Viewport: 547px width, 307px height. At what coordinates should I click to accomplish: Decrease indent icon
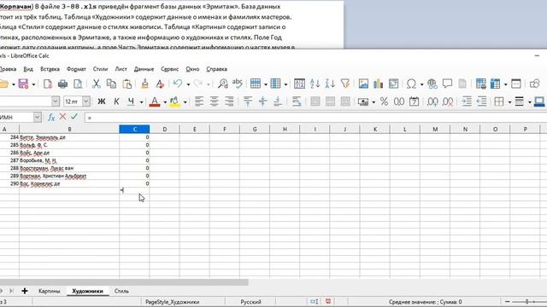pos(481,101)
